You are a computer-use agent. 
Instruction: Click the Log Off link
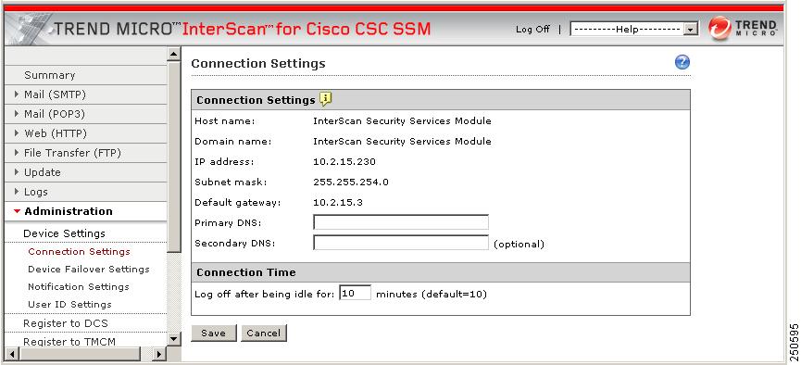[x=532, y=30]
